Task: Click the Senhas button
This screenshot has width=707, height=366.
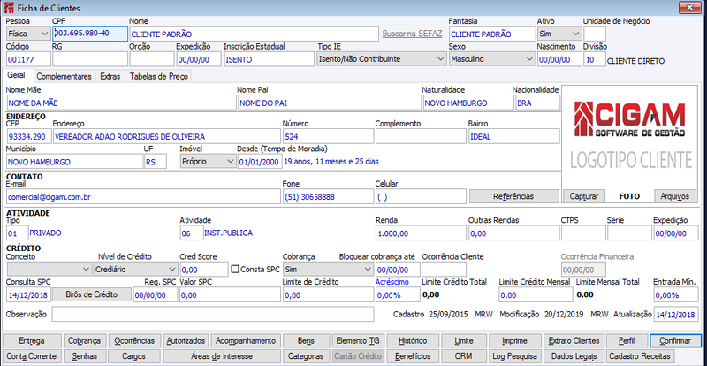Action: coord(84,355)
